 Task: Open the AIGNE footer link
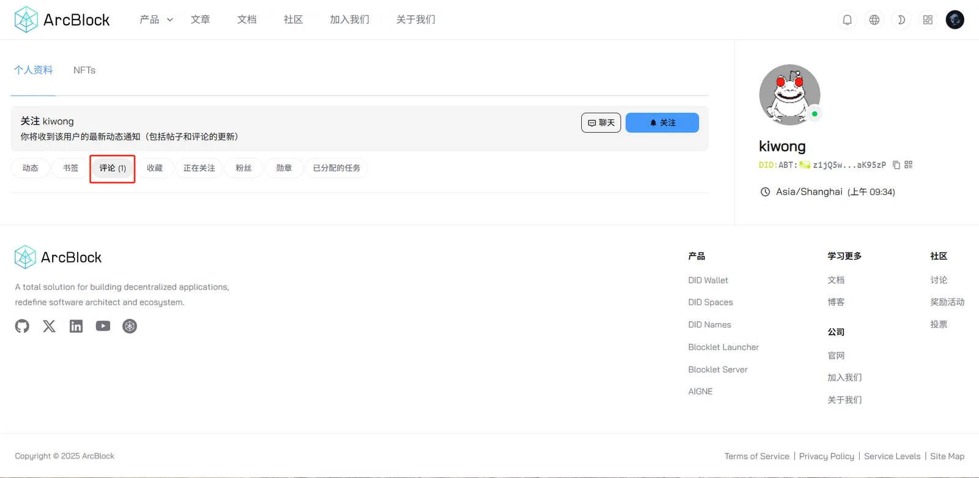click(701, 392)
